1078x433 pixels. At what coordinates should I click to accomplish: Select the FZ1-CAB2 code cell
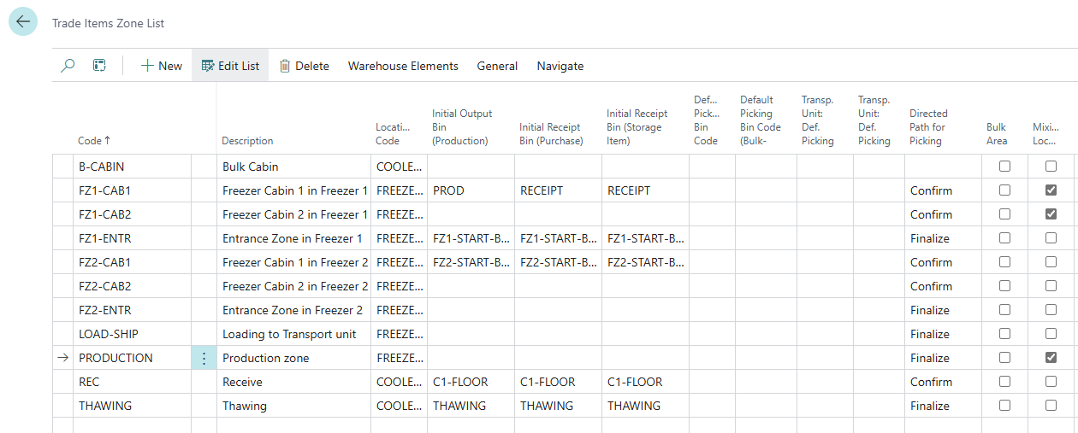pyautogui.click(x=133, y=214)
